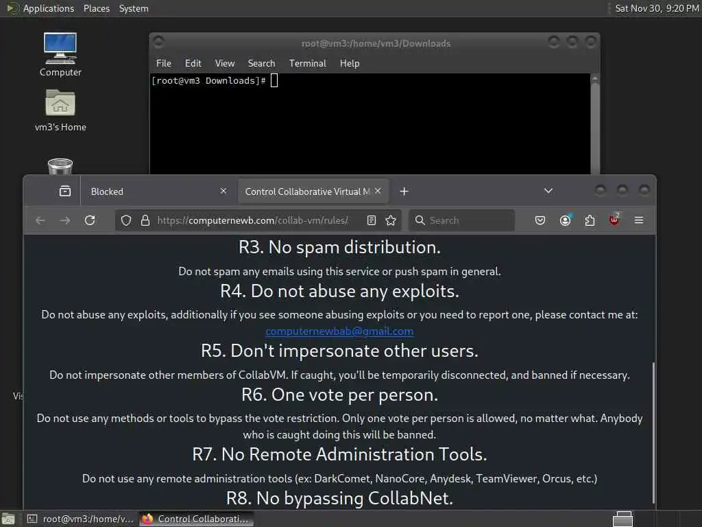702x527 pixels.
Task: Open the Extensions puzzle-piece menu
Action: 590,220
